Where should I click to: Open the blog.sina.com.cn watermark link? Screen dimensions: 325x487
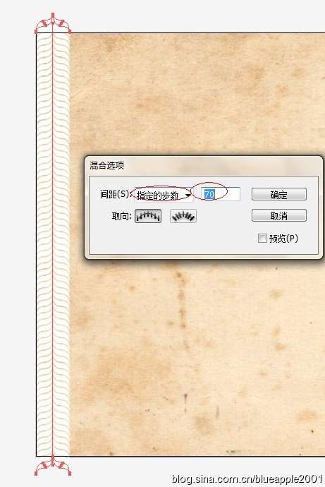(x=247, y=479)
